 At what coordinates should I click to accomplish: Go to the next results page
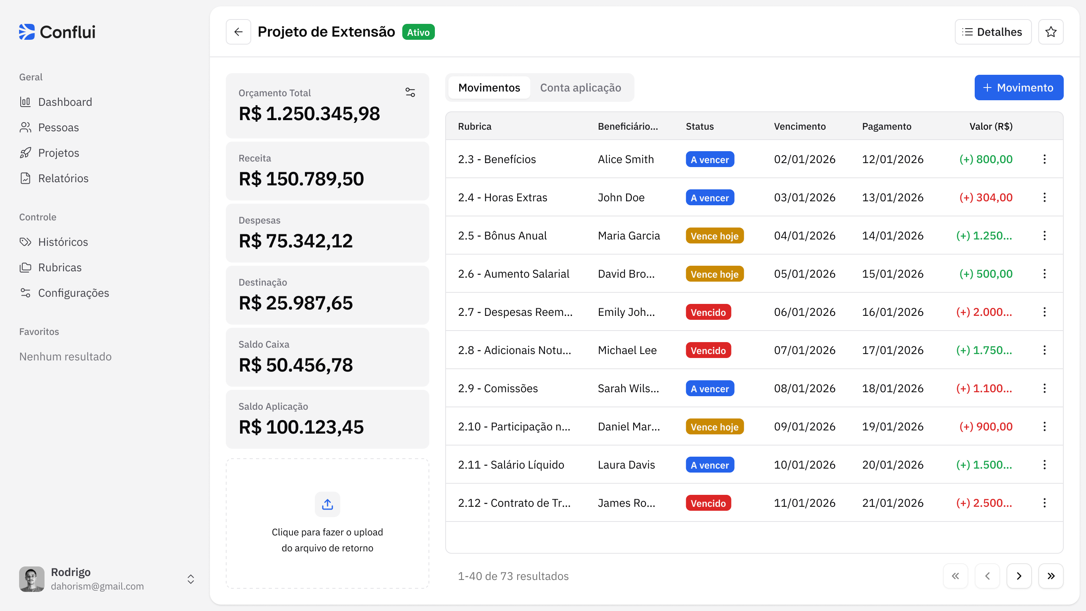pos(1019,576)
